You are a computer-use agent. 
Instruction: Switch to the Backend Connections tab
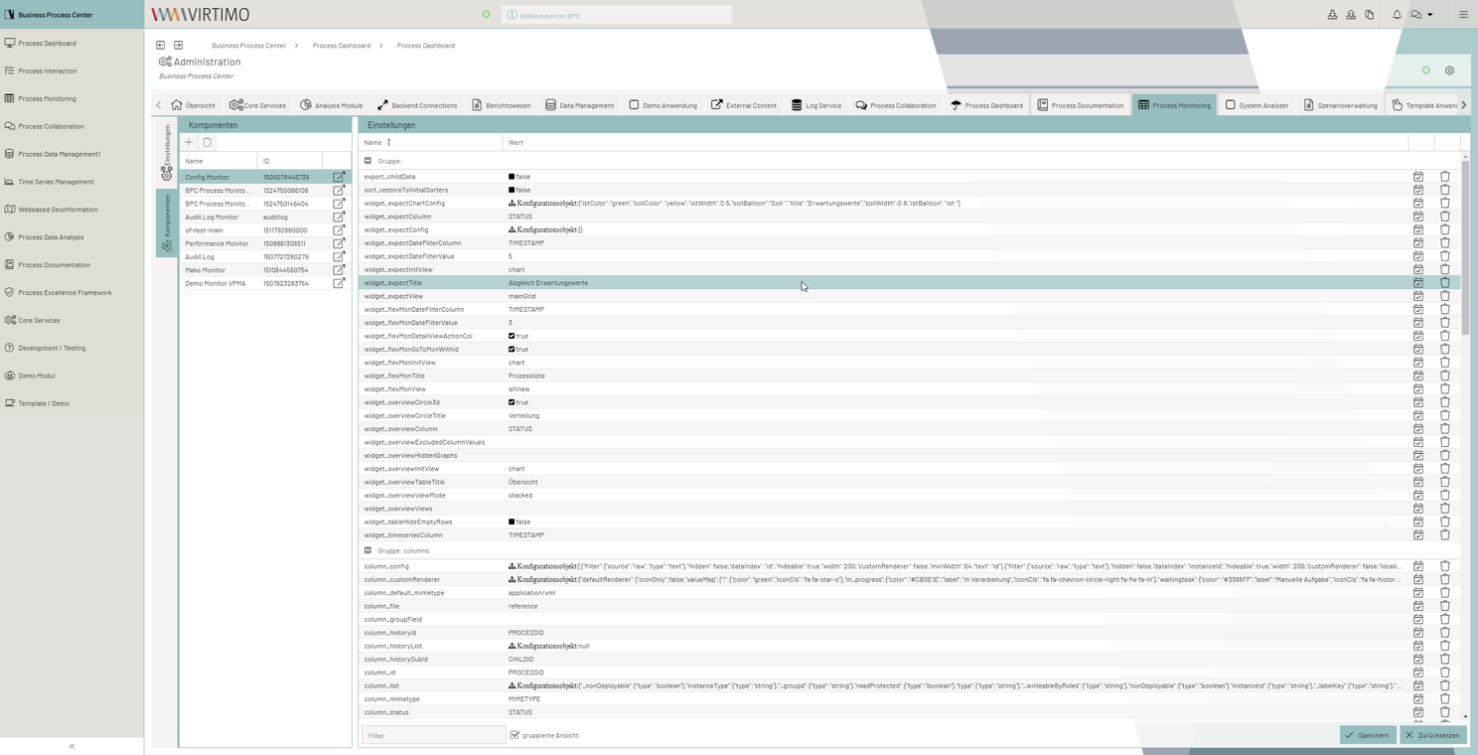(x=417, y=105)
